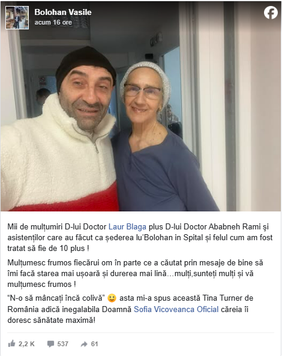
Task: Show the 537 comments
Action: (62, 344)
